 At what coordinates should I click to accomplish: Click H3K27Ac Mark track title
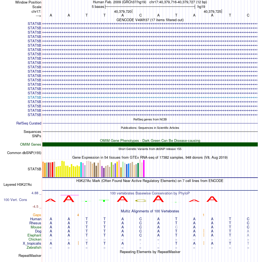tap(150, 181)
